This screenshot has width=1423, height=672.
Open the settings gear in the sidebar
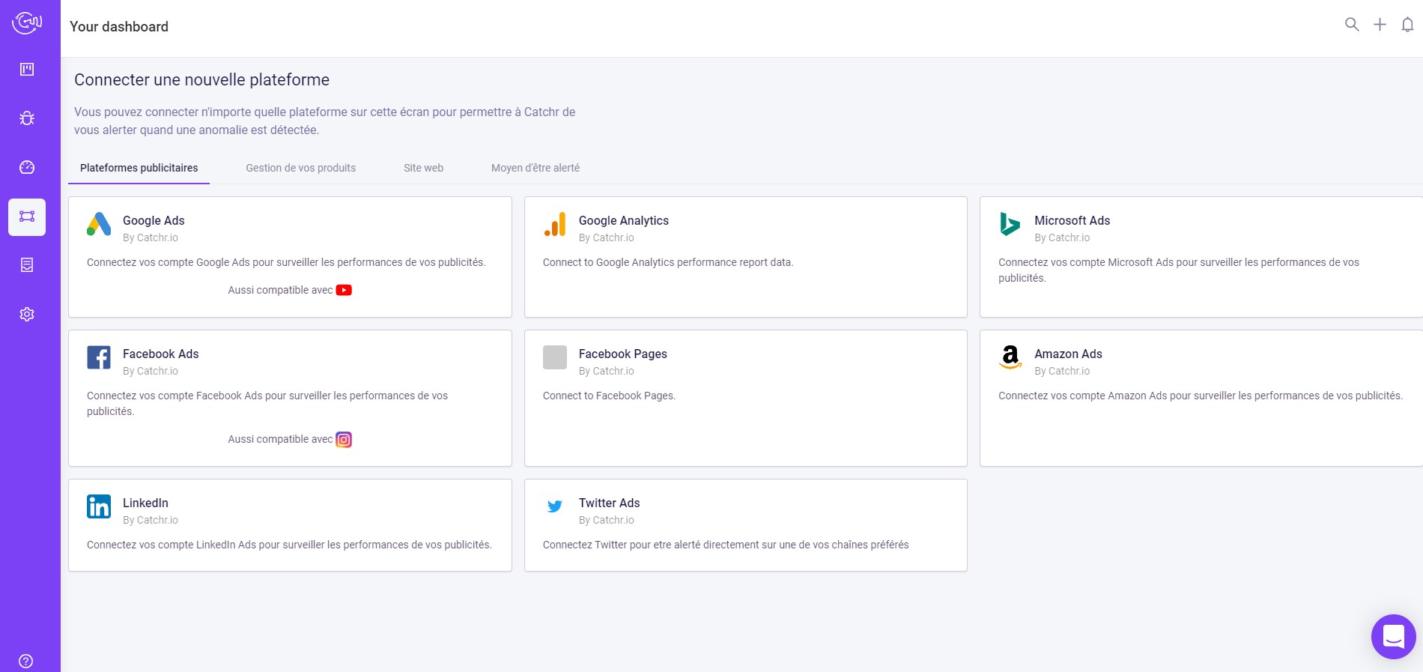(27, 314)
